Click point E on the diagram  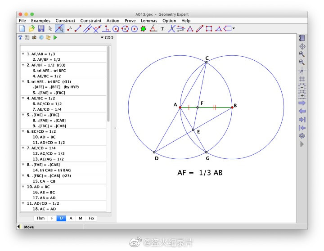(x=193, y=130)
